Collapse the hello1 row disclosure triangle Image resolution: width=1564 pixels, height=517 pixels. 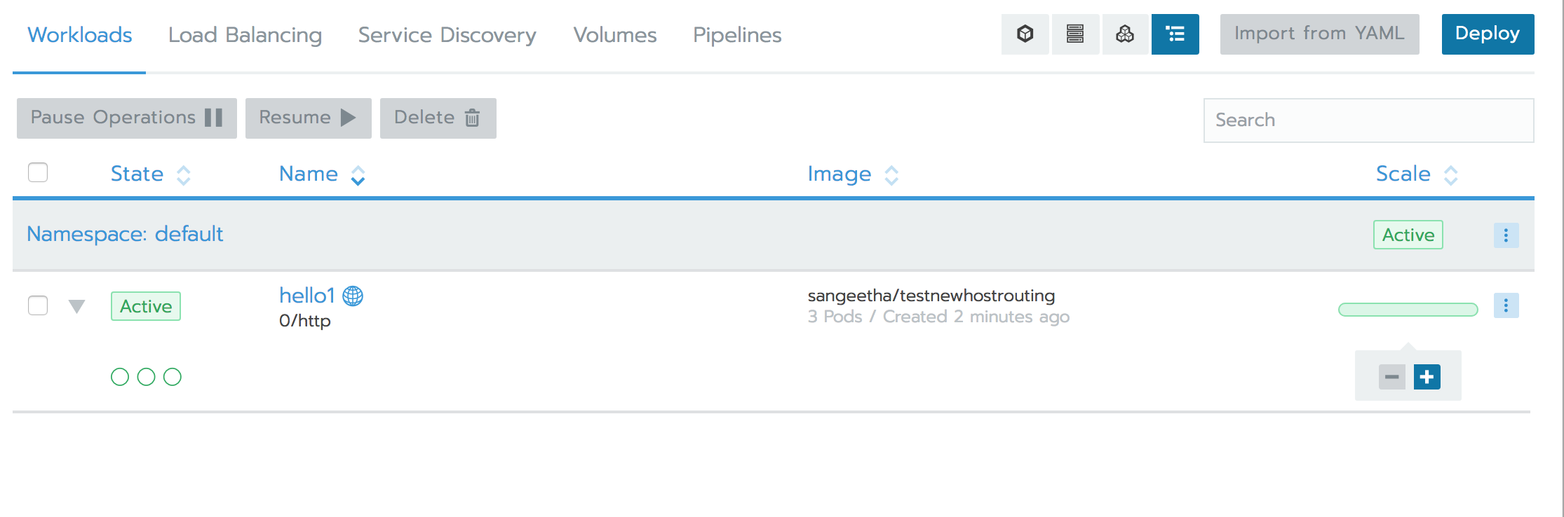pos(77,305)
